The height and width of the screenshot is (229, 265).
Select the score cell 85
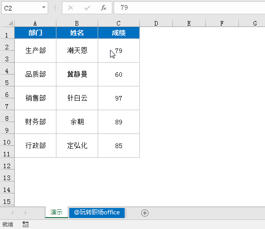(119, 146)
